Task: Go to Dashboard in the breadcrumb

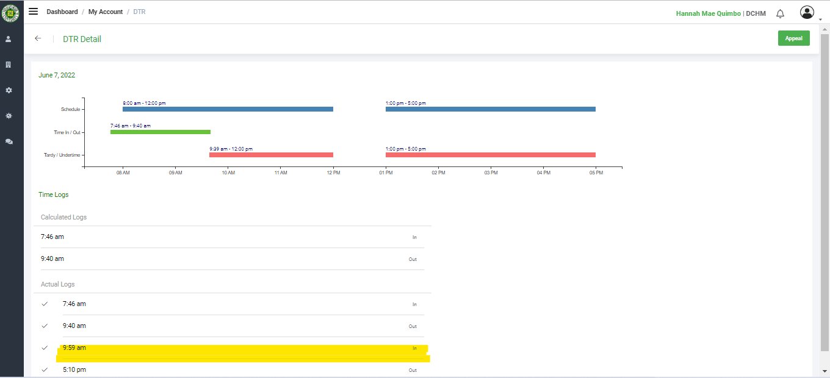Action: click(x=62, y=12)
